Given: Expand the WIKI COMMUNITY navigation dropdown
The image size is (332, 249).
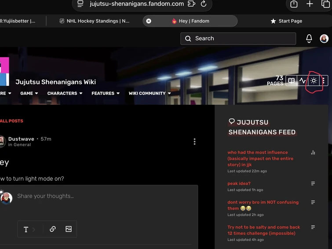Looking at the screenshot, I should 150,93.
